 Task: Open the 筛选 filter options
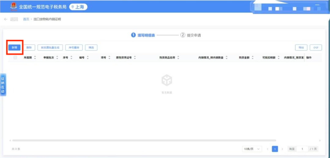[91, 48]
